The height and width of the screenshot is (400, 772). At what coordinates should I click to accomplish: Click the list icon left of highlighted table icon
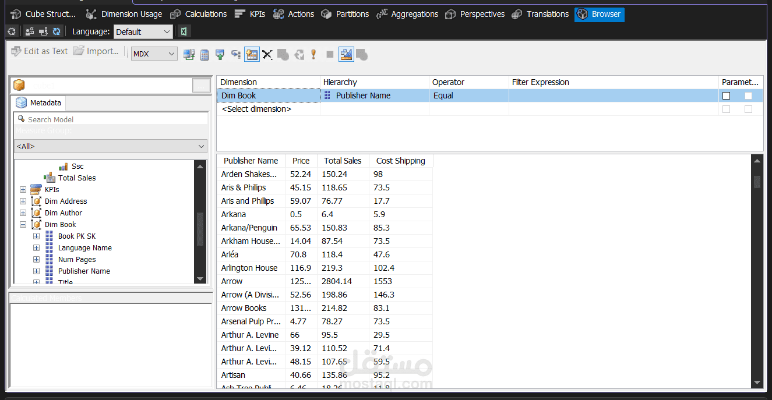point(236,54)
